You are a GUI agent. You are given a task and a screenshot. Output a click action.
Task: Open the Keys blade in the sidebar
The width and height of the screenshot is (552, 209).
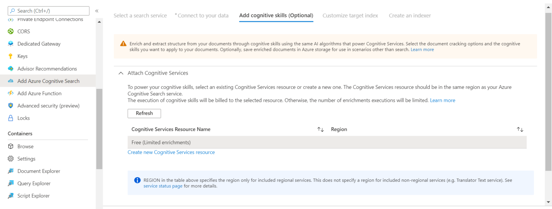[22, 56]
